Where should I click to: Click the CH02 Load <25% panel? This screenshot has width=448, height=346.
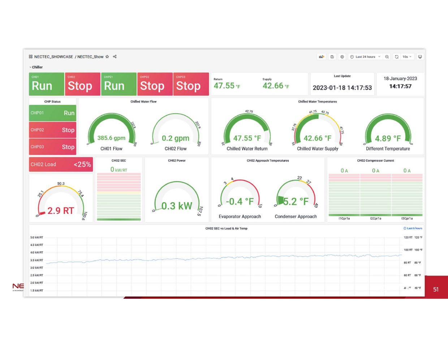click(61, 165)
